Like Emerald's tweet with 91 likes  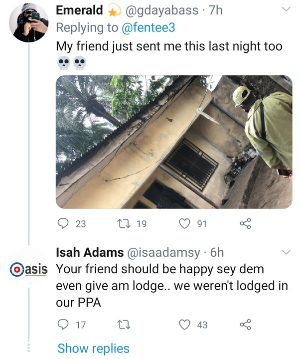(185, 224)
